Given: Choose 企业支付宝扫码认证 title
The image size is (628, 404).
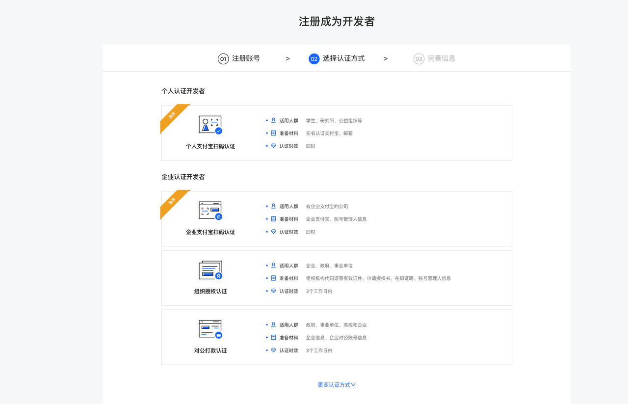Looking at the screenshot, I should [x=210, y=232].
